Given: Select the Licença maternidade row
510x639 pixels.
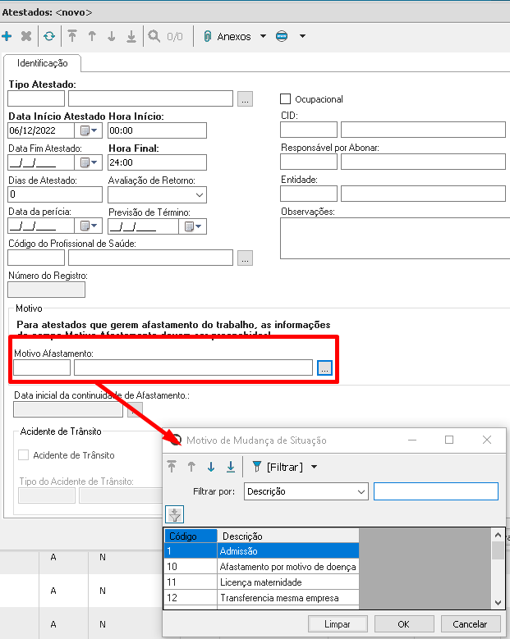Looking at the screenshot, I should pos(261,582).
